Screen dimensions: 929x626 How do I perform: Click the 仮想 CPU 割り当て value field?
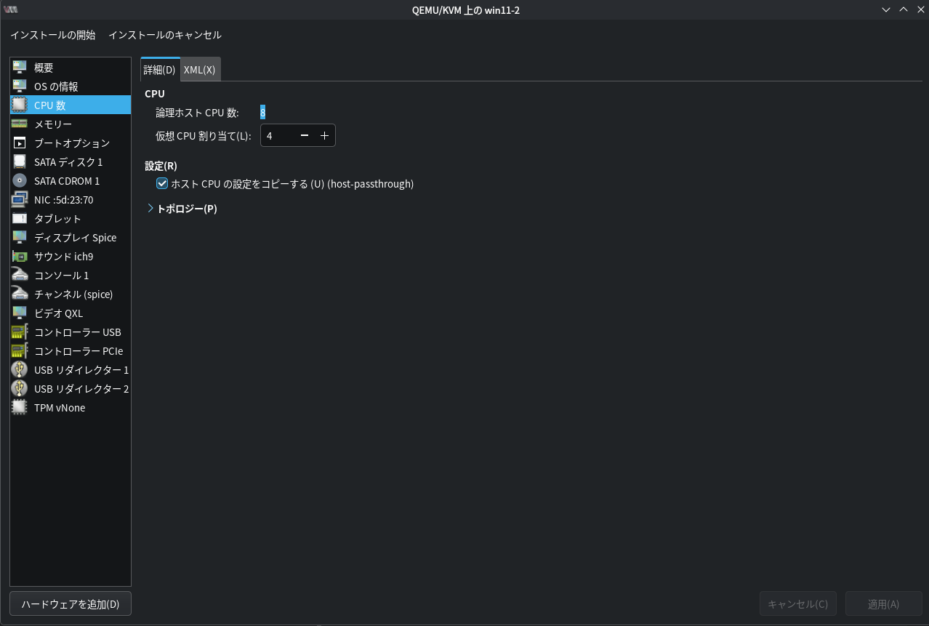(278, 136)
